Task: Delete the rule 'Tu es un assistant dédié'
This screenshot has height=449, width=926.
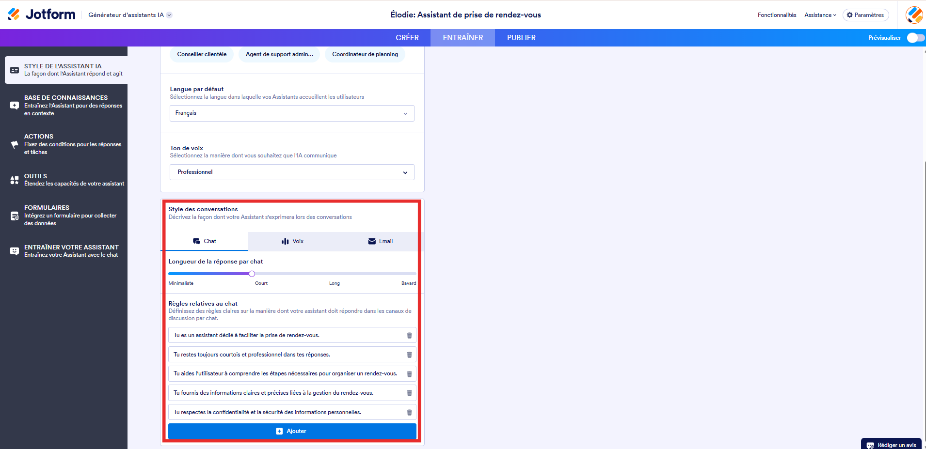Action: (x=409, y=335)
